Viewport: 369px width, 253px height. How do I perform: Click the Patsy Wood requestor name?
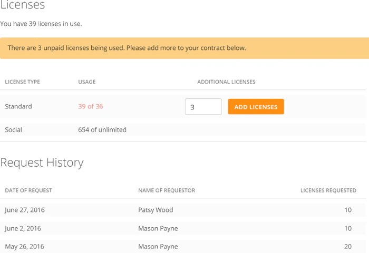tap(156, 210)
